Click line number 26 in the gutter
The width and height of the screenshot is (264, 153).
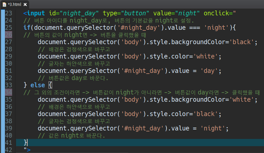[9, 35]
